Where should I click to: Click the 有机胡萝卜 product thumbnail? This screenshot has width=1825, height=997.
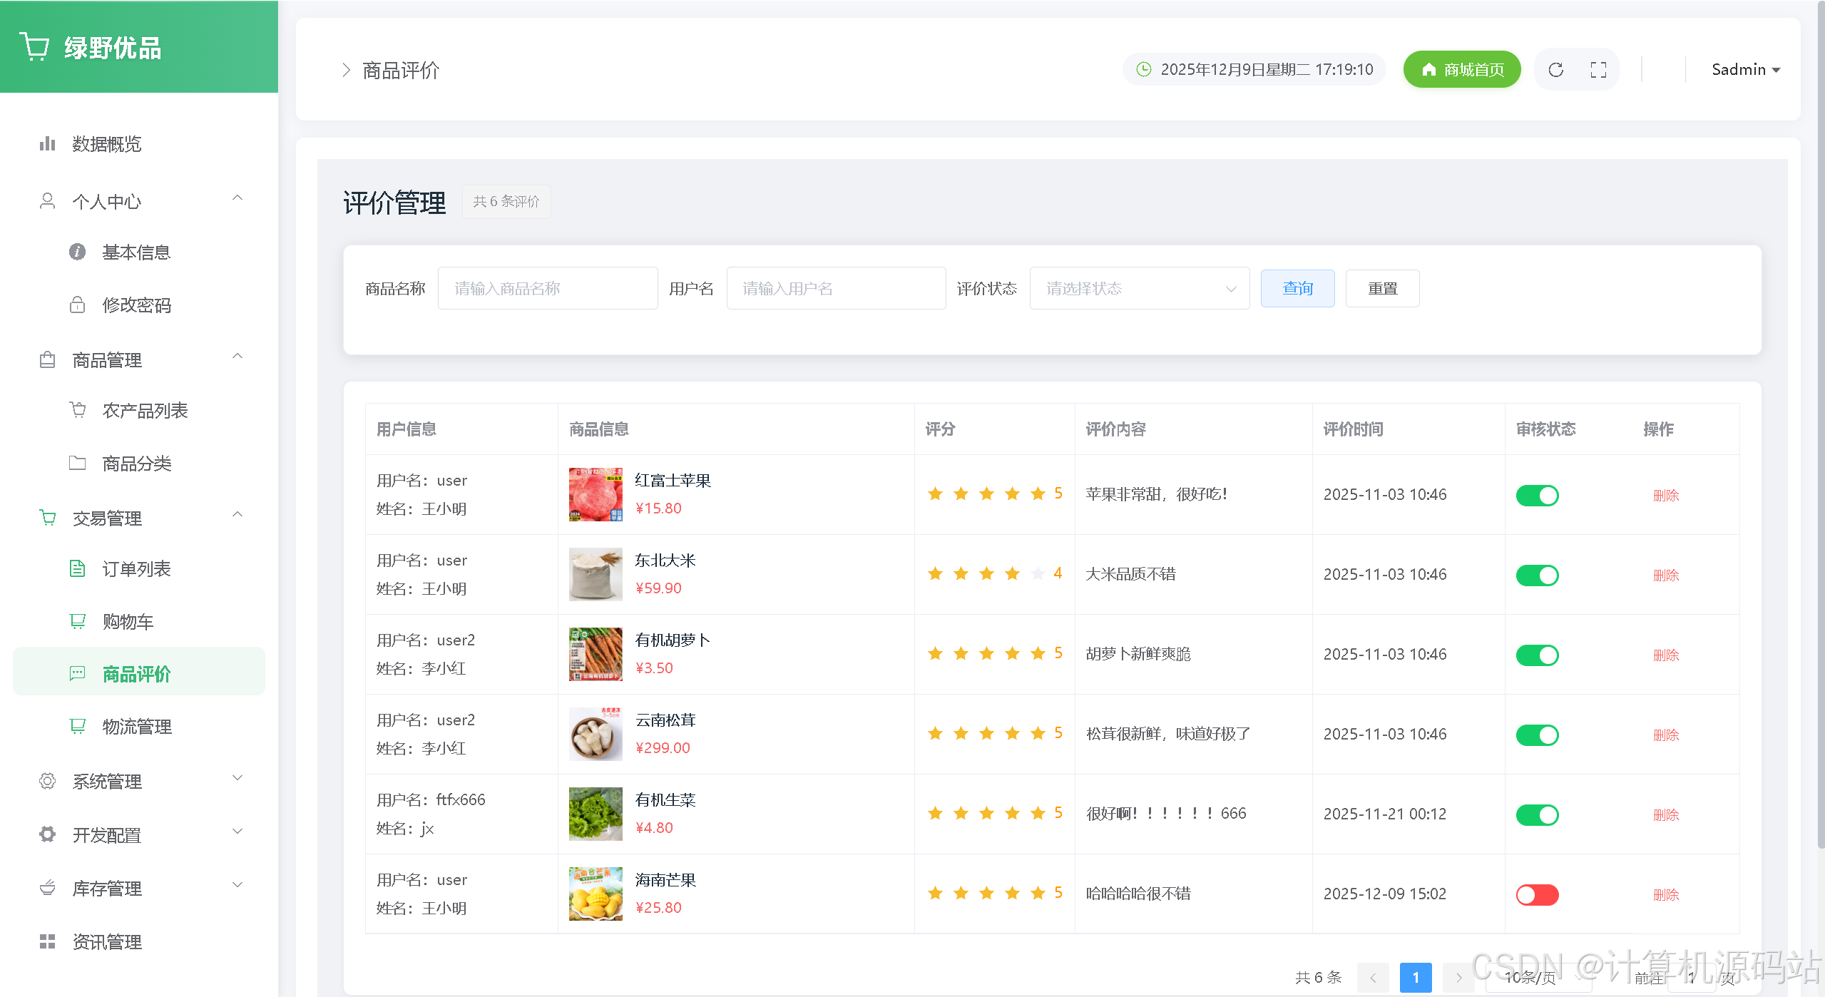coord(595,654)
